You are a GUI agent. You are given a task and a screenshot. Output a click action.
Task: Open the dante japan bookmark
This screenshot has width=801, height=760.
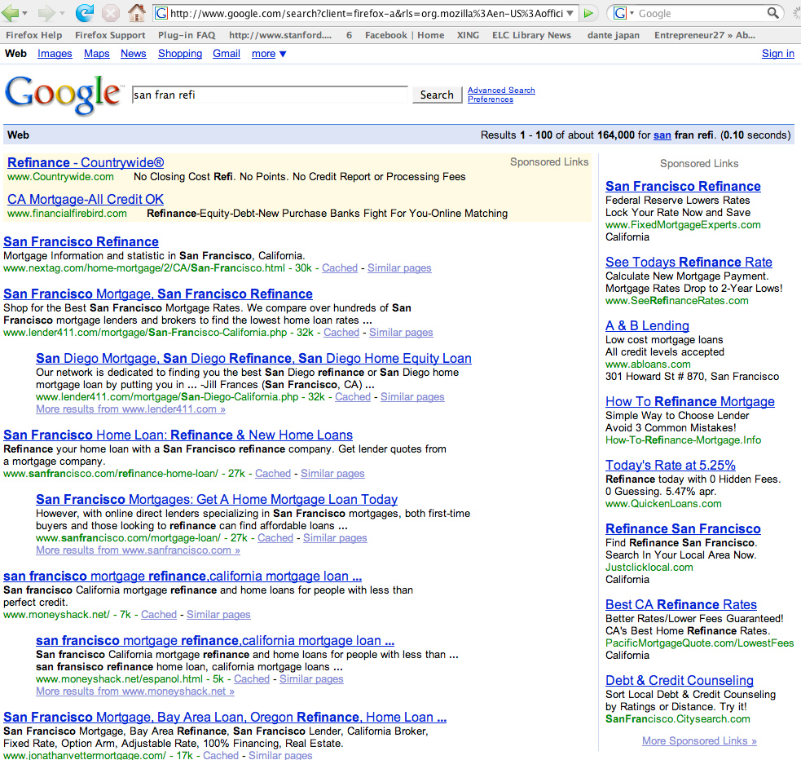click(x=614, y=35)
